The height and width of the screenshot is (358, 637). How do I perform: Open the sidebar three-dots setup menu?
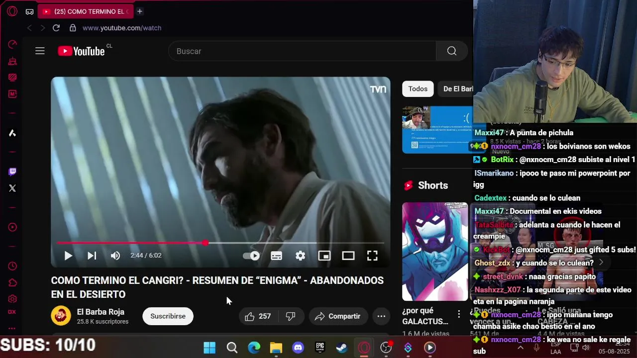tap(12, 328)
